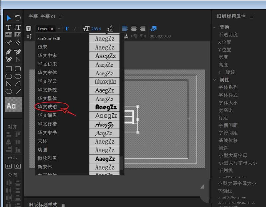The width and height of the screenshot is (266, 207).
Task: Click the 基线位移 property
Action: point(228,140)
